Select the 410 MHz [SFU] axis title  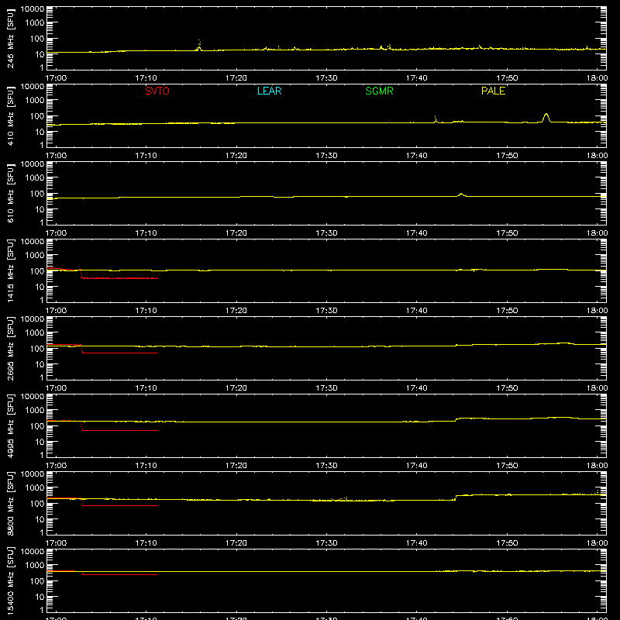pyautogui.click(x=11, y=115)
